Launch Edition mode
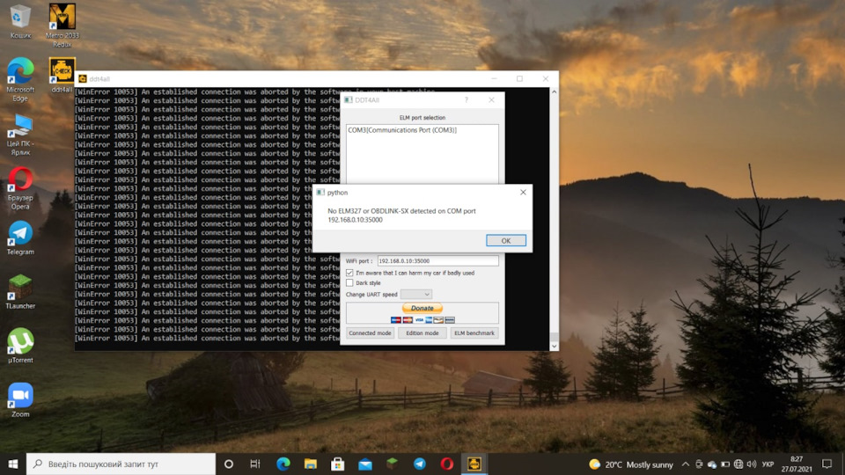The width and height of the screenshot is (845, 475). [422, 333]
